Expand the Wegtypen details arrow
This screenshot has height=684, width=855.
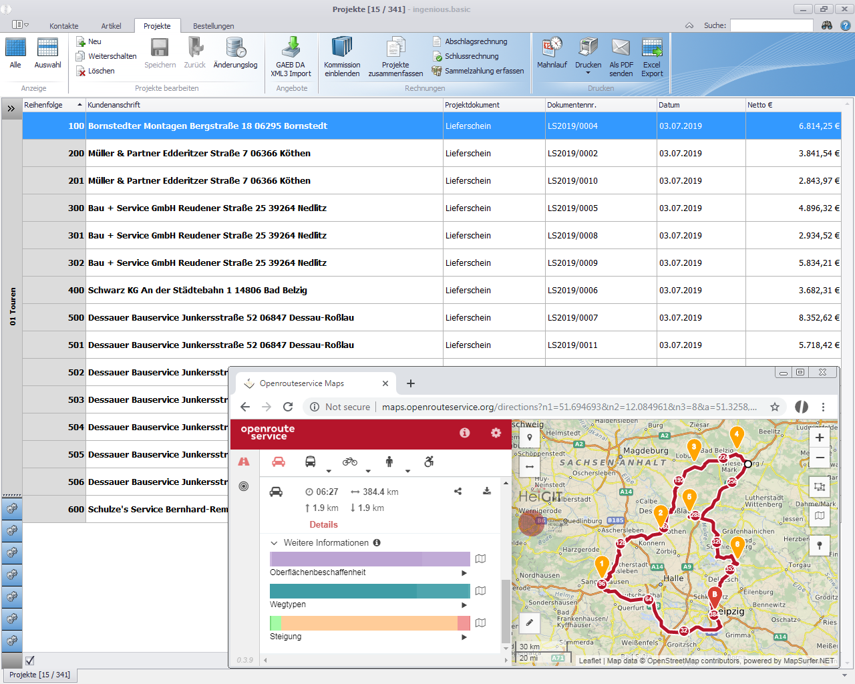pos(464,605)
